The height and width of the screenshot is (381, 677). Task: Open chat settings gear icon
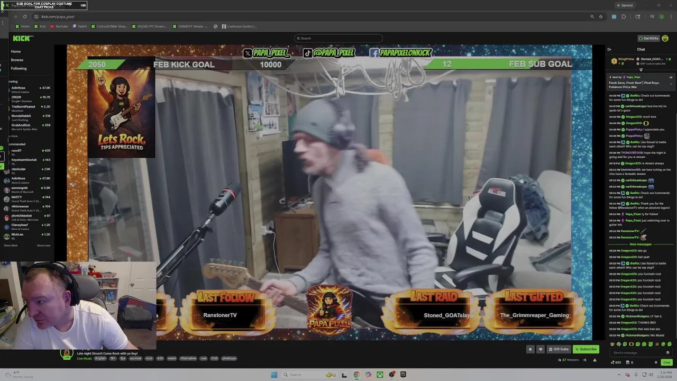pyautogui.click(x=656, y=362)
